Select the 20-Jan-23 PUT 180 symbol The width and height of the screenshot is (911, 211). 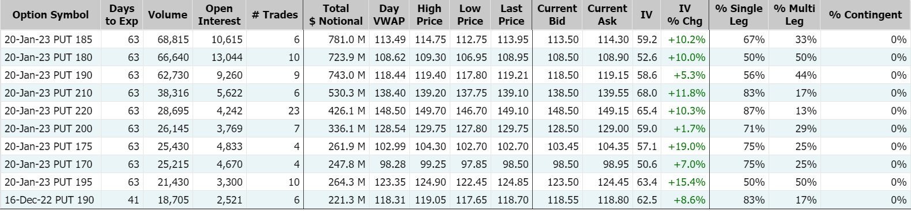point(48,57)
